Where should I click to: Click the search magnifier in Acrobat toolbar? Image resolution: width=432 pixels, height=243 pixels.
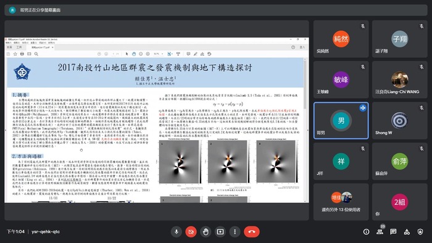36,54
